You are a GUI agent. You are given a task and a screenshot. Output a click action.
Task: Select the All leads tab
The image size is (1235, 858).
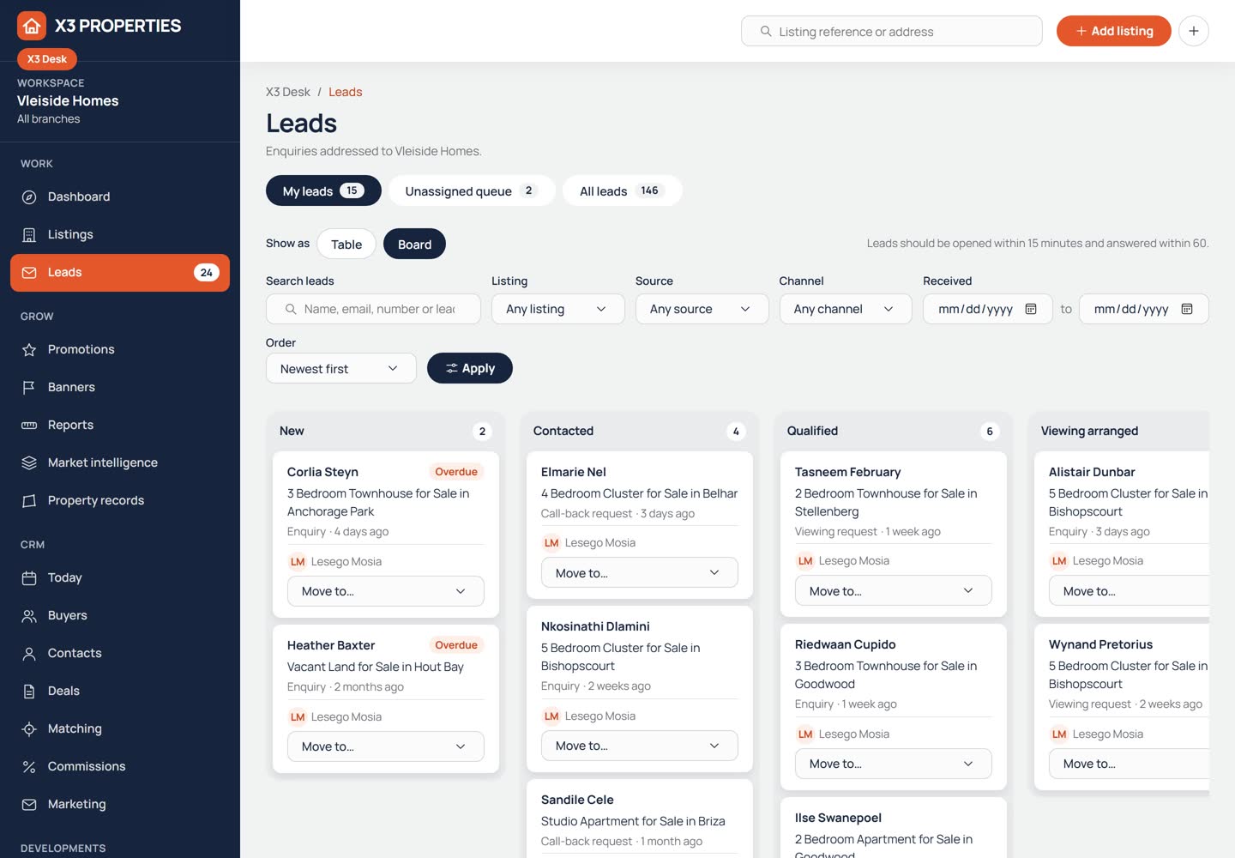[622, 190]
